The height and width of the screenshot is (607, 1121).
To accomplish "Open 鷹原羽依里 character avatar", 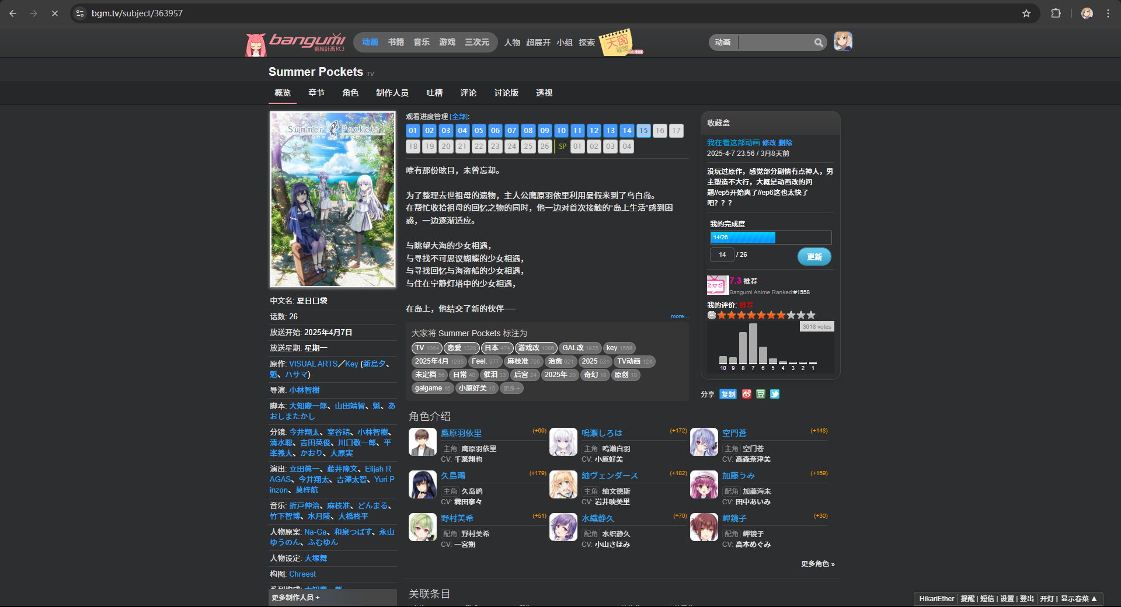I will [x=423, y=442].
